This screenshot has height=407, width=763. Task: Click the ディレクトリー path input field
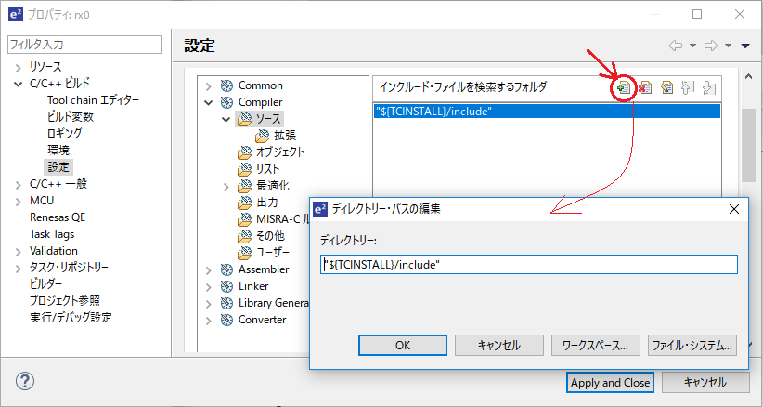pos(529,264)
